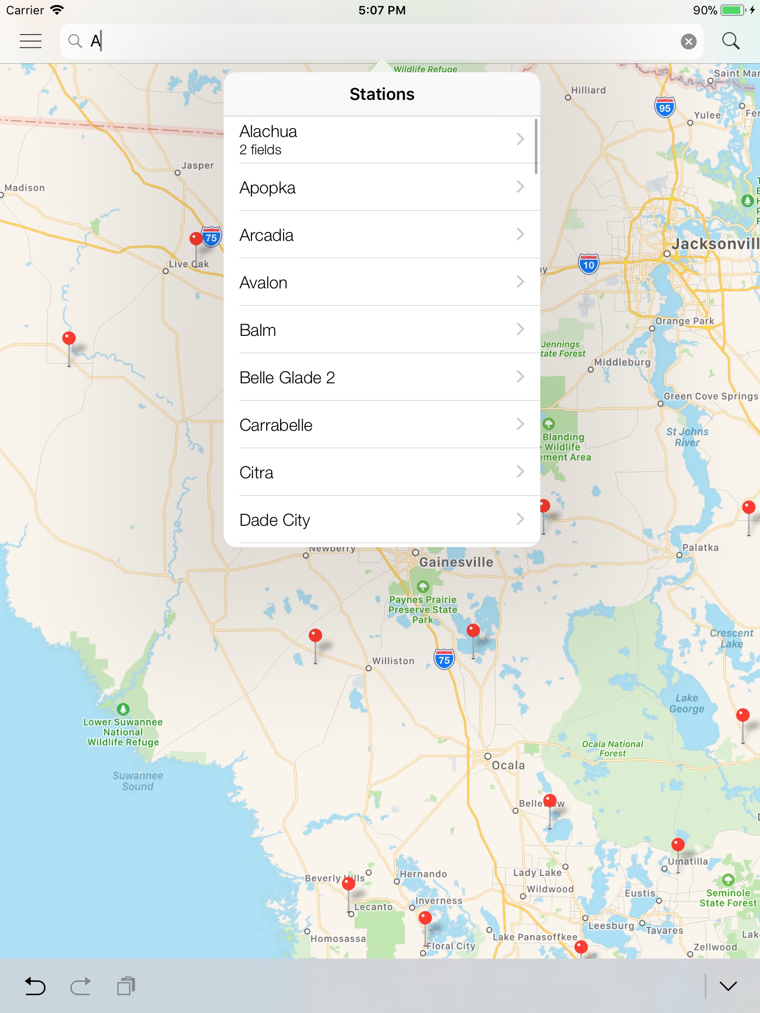Viewport: 760px width, 1013px height.
Task: Tap the red pin west of Williston
Action: click(x=315, y=636)
